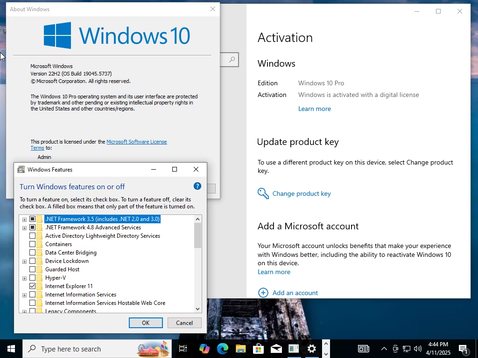The width and height of the screenshot is (478, 358).
Task: Select the Guarded Host row label
Action: coord(62,269)
